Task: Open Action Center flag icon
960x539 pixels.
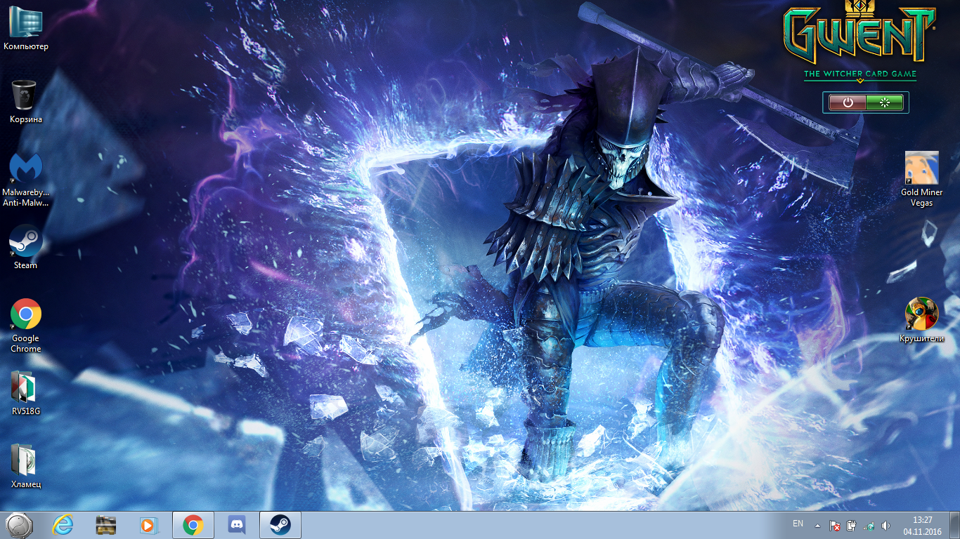Action: pos(834,525)
